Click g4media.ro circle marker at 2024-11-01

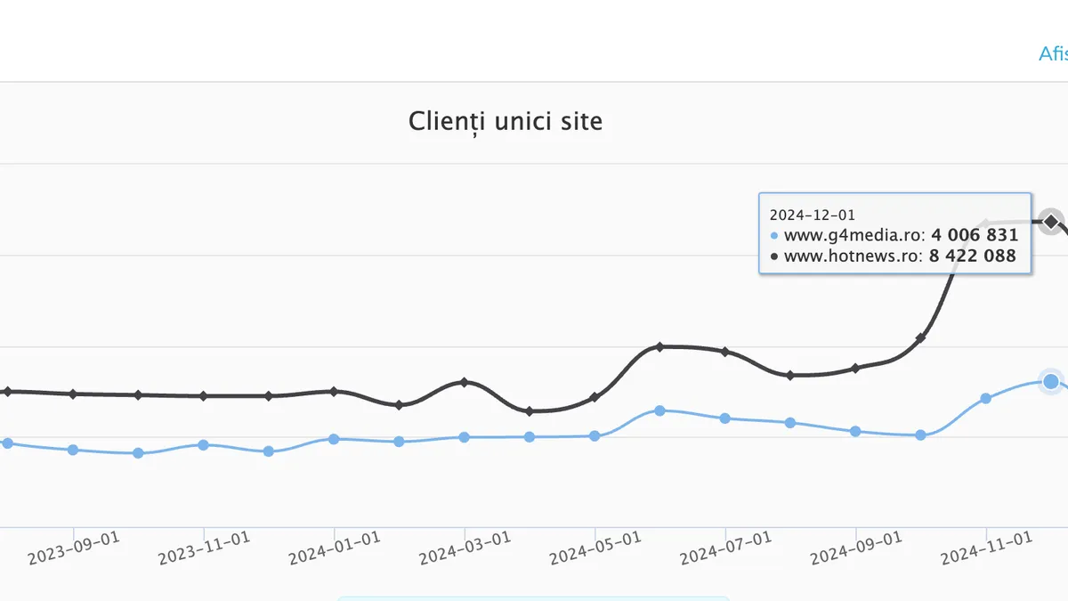[985, 398]
